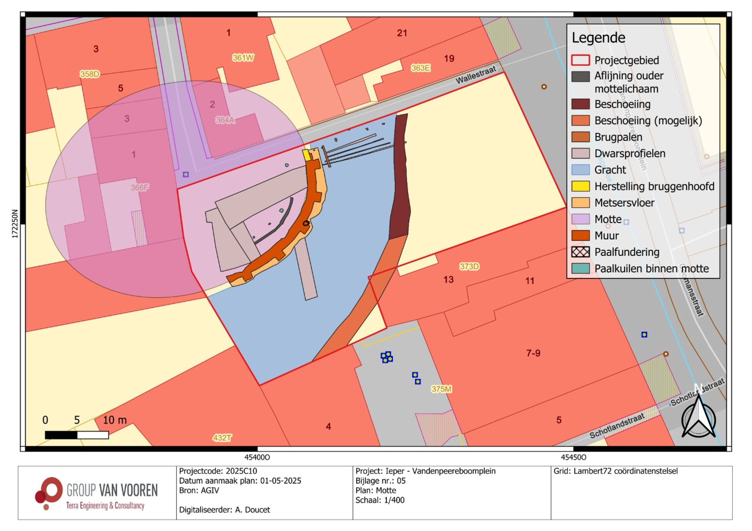Click house number '19'
Screen dimensions: 752x531
point(449,59)
